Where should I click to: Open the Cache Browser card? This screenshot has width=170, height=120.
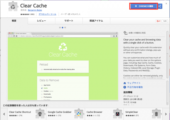(x=104, y=114)
